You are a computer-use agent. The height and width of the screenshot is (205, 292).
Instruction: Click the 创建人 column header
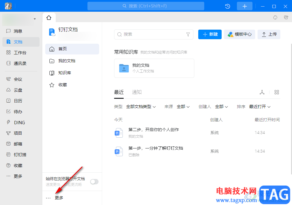tap(217, 120)
